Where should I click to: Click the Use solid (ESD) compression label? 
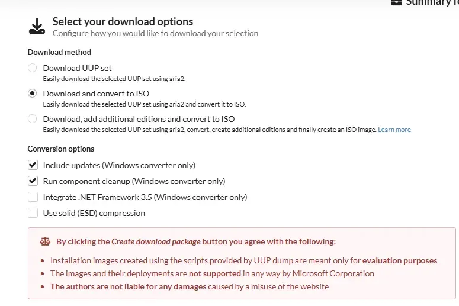click(94, 213)
